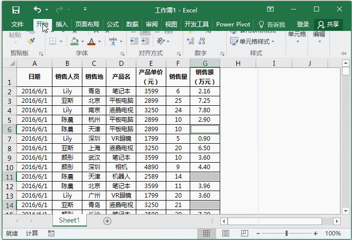The width and height of the screenshot is (352, 240).
Task: Open the 字体 group dialog launcher
Action: click(122, 54)
